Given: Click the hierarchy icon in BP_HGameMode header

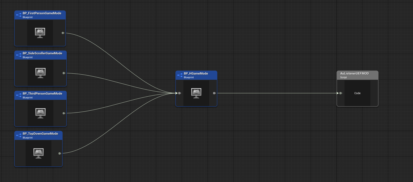Looking at the screenshot, I should (x=180, y=75).
